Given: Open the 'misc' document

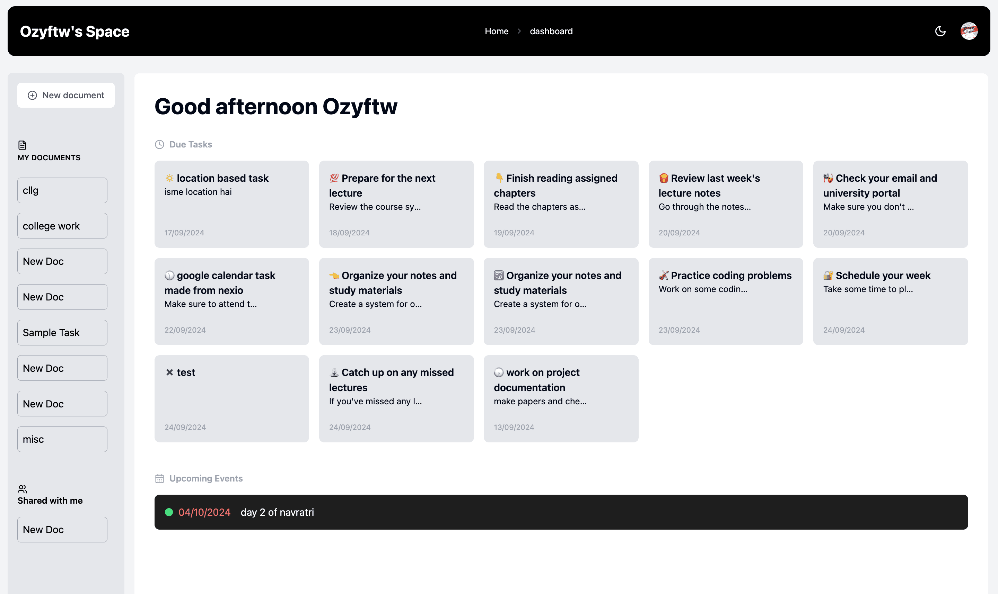Looking at the screenshot, I should coord(62,439).
